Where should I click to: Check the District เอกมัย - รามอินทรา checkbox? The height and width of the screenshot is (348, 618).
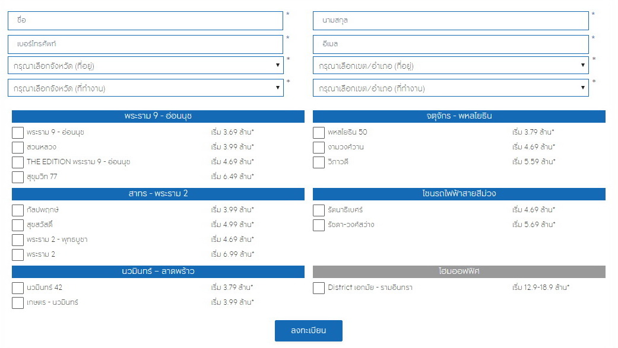coord(319,288)
